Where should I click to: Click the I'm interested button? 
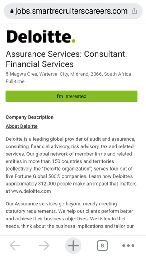[71, 96]
